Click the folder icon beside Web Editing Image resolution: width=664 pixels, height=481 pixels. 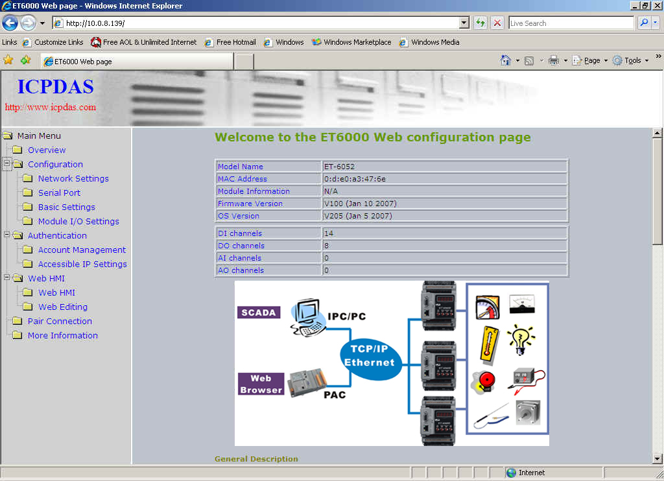(x=27, y=307)
